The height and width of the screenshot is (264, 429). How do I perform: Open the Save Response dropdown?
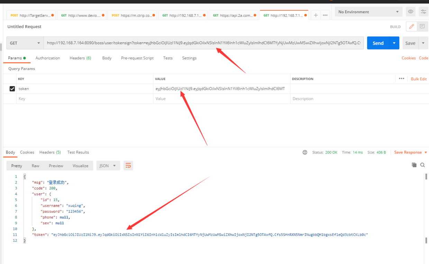coord(411,152)
